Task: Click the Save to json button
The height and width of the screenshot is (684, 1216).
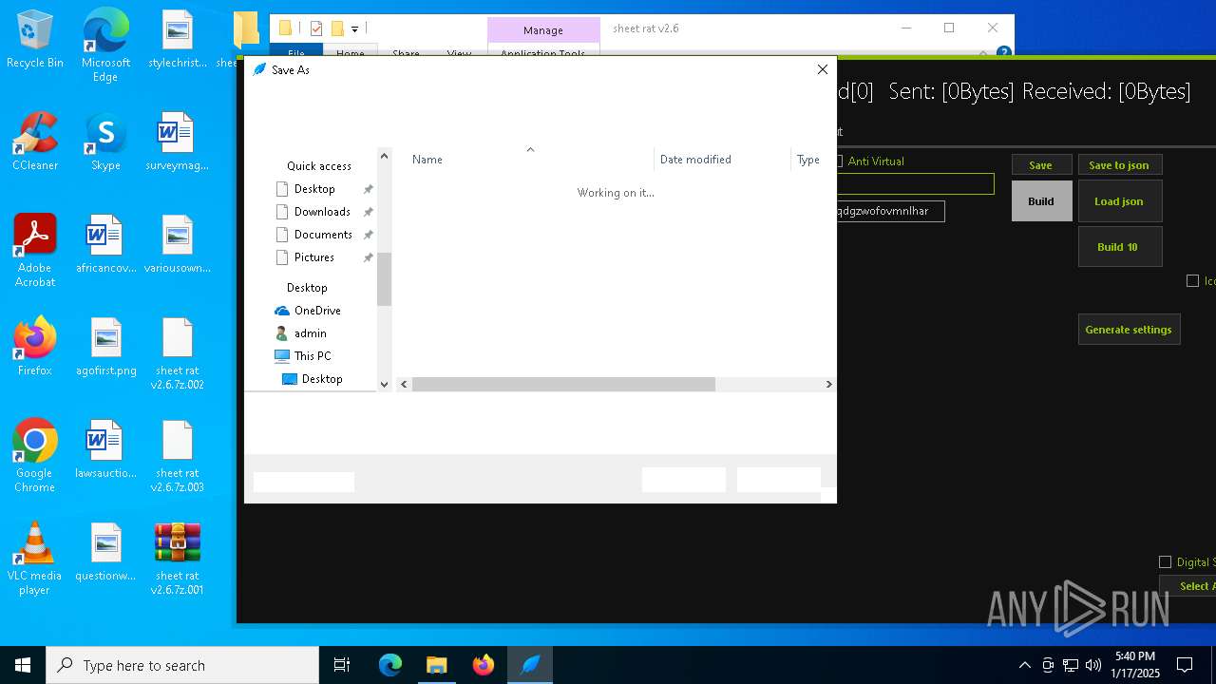Action: (x=1119, y=165)
